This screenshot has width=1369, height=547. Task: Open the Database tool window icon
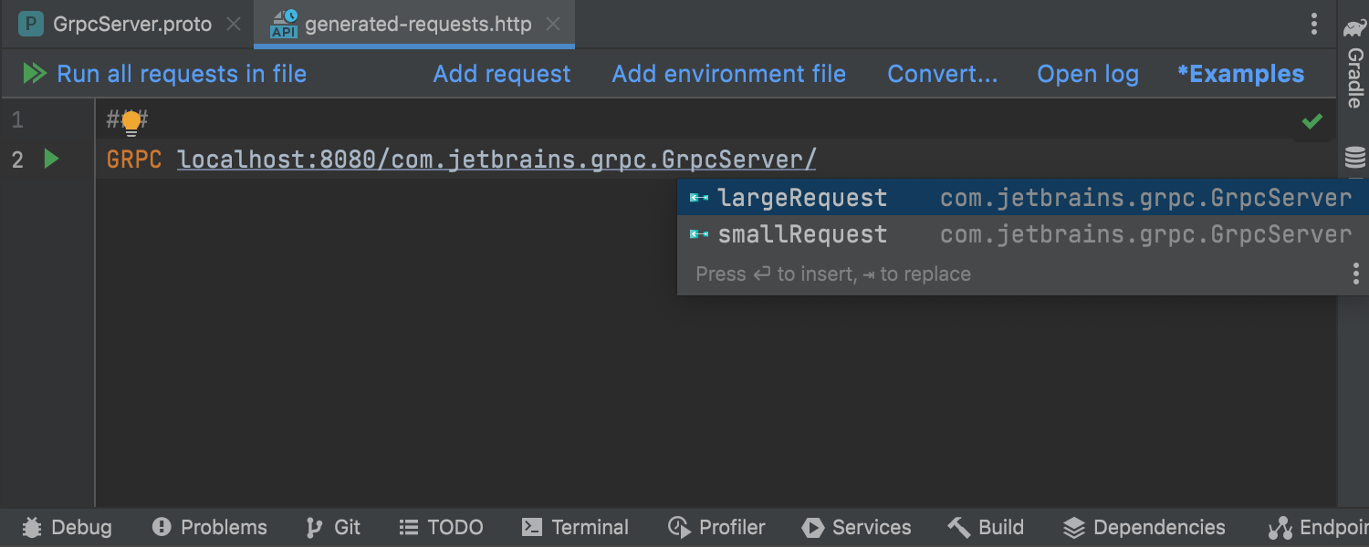pos(1355,158)
